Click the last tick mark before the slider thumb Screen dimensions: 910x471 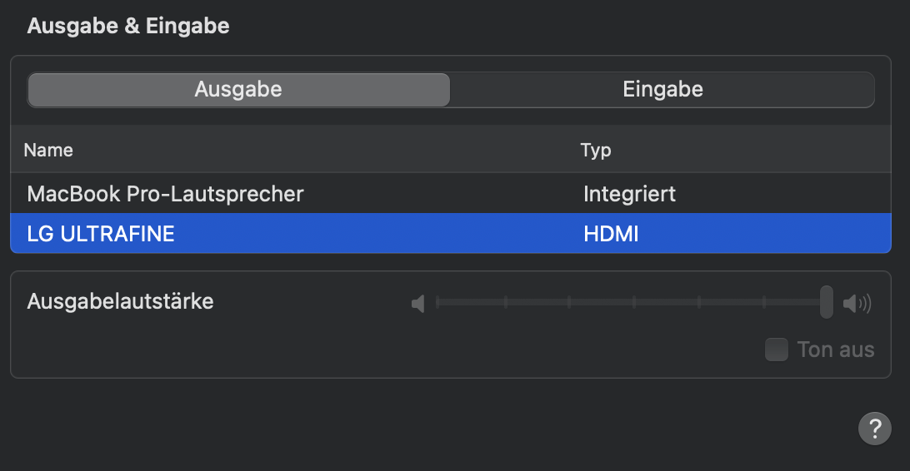pyautogui.click(x=762, y=302)
